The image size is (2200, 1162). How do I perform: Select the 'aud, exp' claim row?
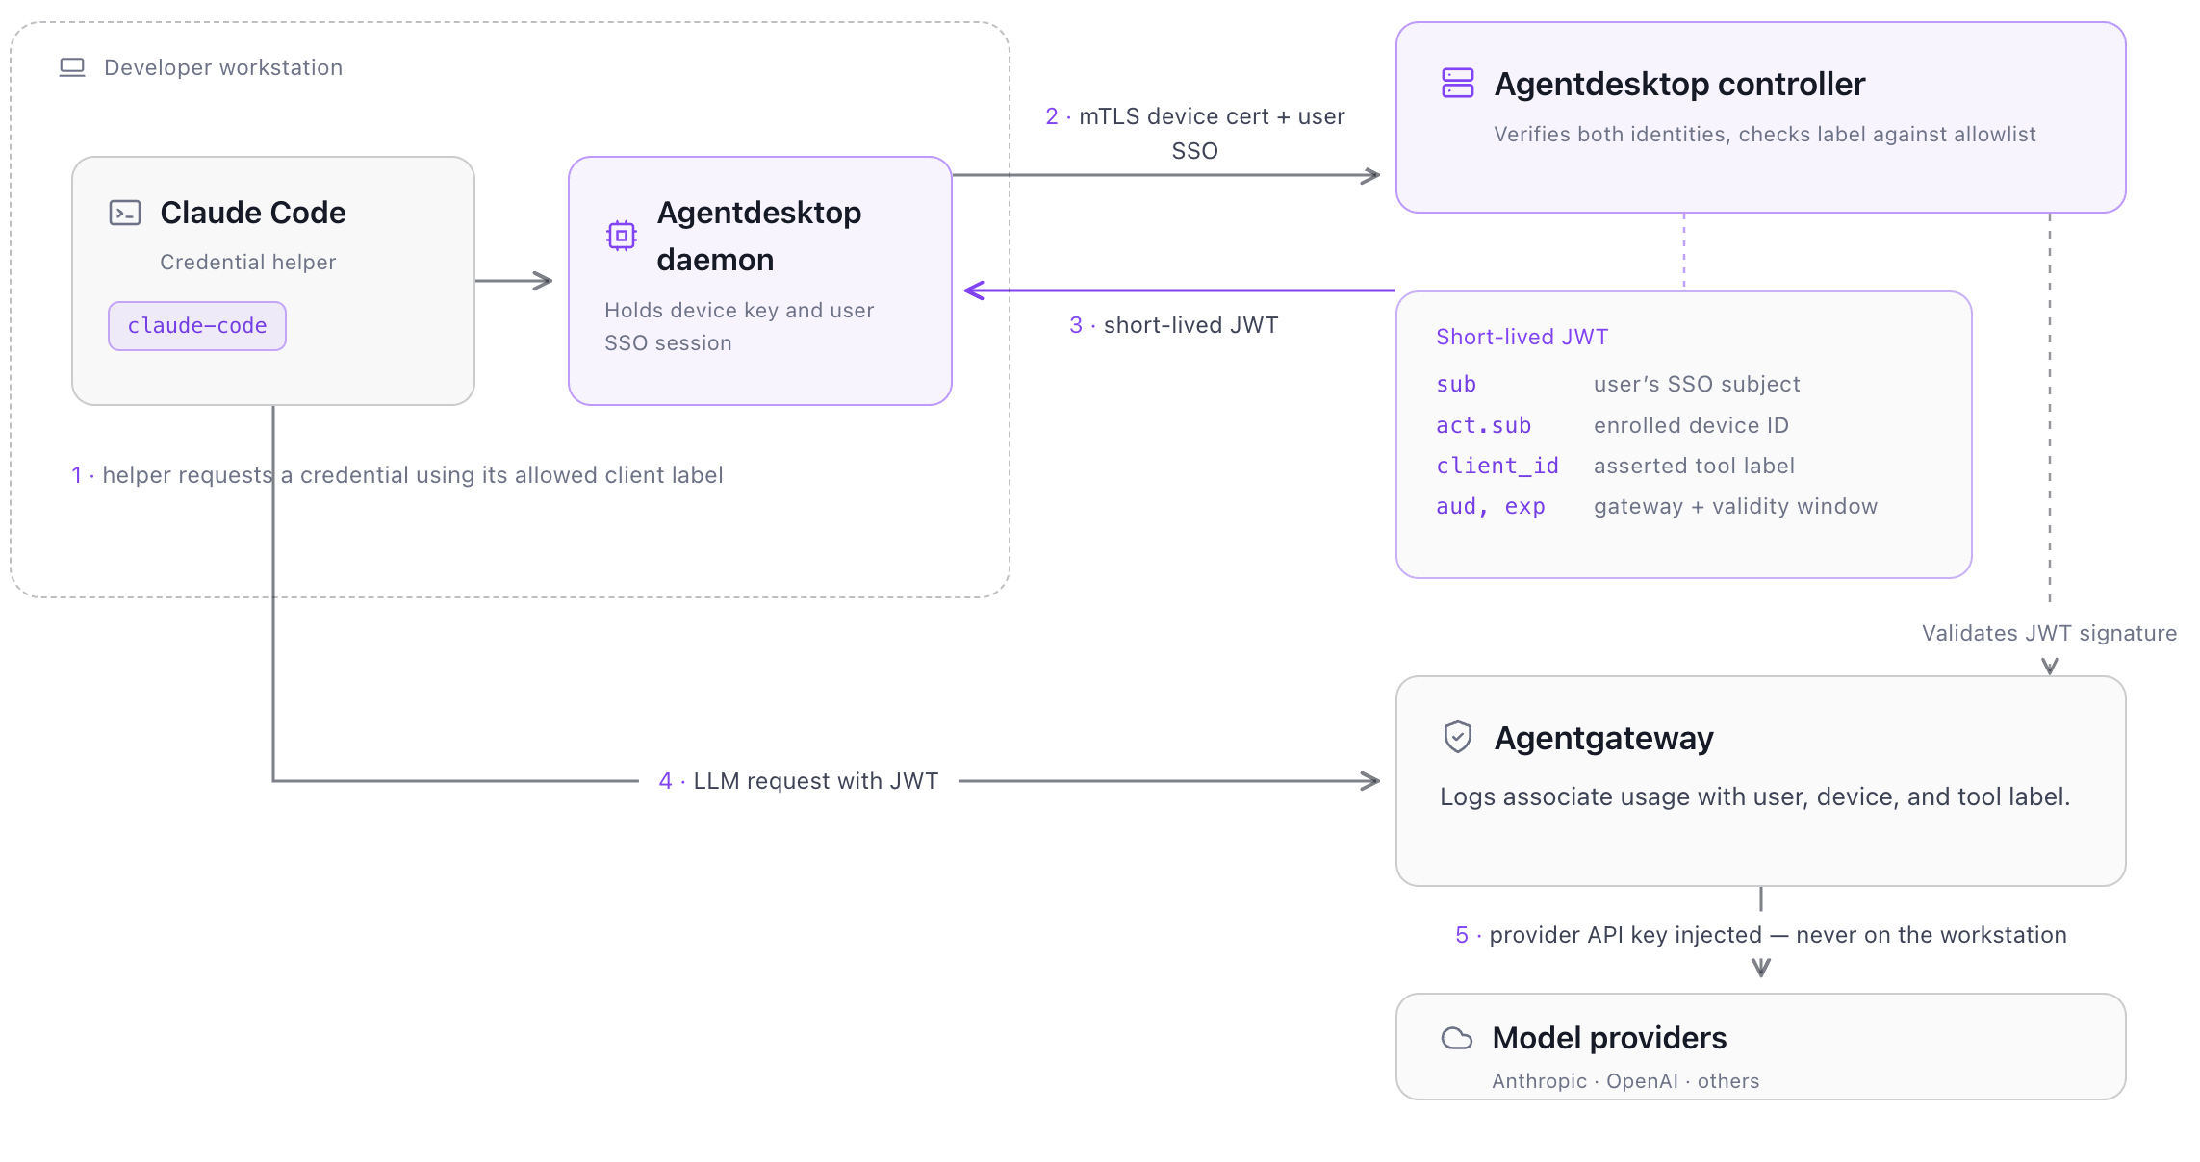pyautogui.click(x=1657, y=506)
